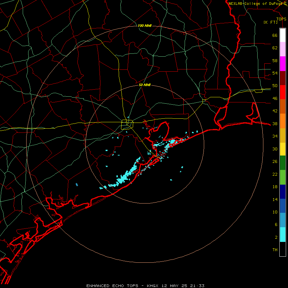Click the ENHANCED ECHO TOPS caption
Viewport: 288px width, 288px height.
112,286
